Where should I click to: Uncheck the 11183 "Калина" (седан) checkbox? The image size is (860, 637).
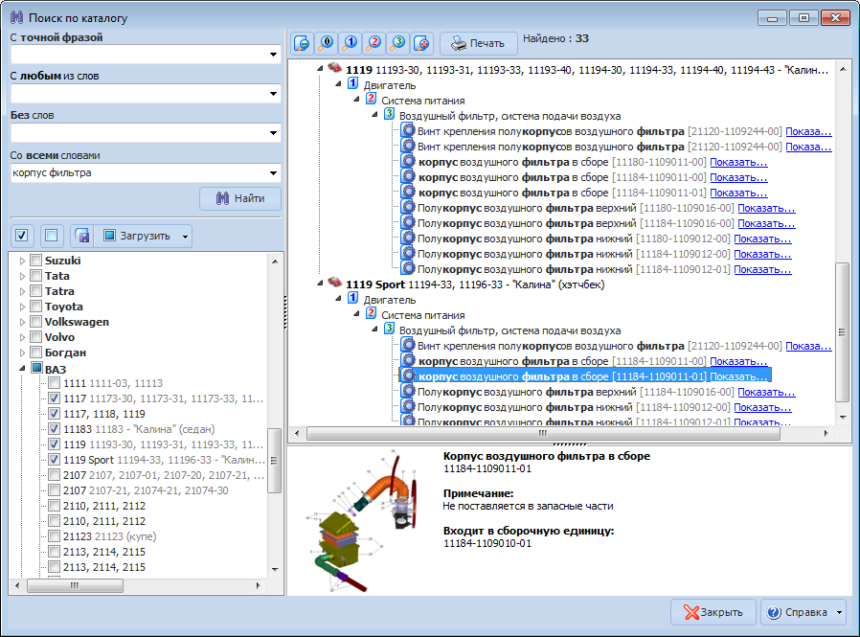point(55,429)
